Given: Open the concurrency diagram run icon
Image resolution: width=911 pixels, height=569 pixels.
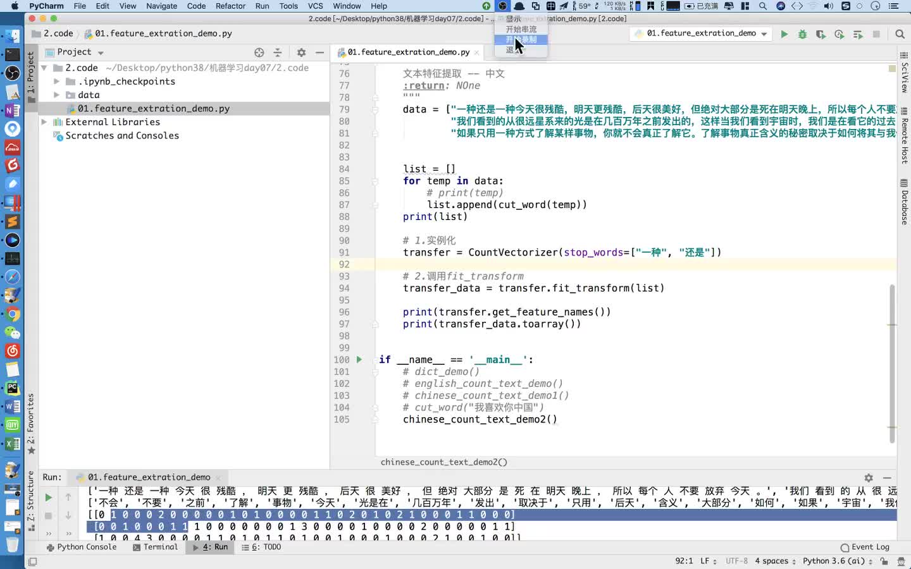Looking at the screenshot, I should click(858, 34).
